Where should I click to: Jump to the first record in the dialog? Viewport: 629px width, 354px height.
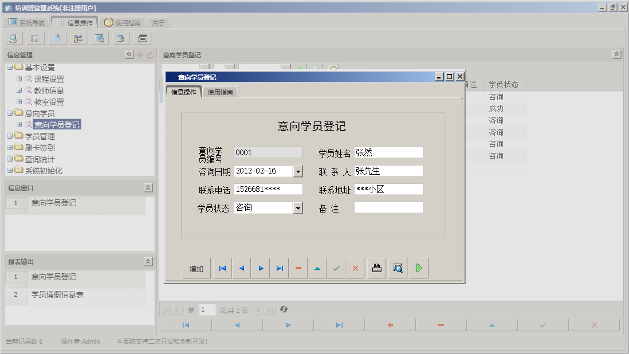click(222, 268)
